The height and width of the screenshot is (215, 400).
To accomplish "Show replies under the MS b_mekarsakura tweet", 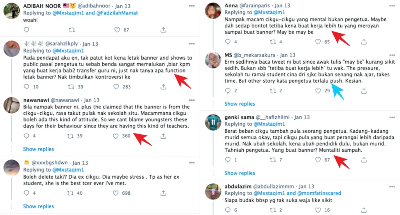I will (240, 104).
